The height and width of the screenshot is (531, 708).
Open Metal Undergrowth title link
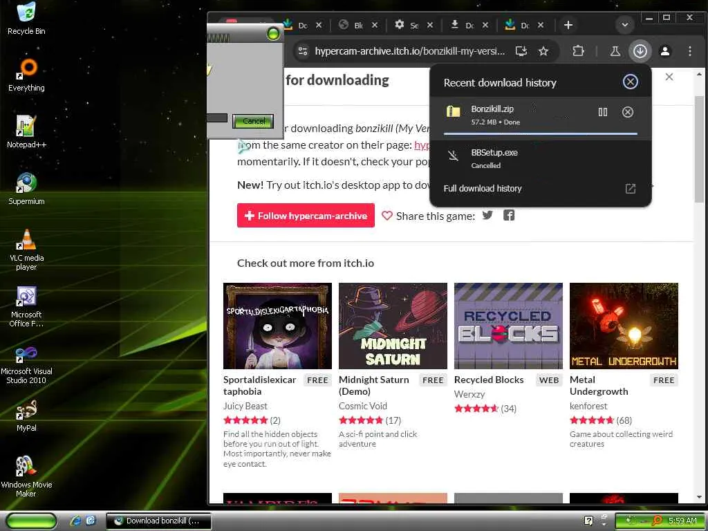click(599, 385)
